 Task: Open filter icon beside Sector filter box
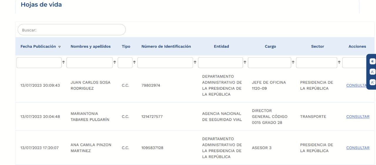(x=339, y=62)
